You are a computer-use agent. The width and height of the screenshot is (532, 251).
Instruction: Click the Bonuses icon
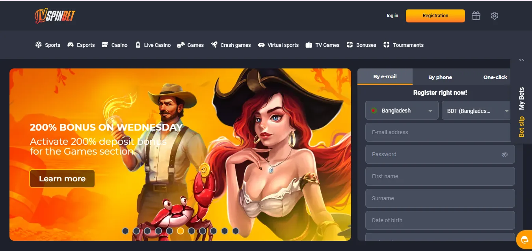pyautogui.click(x=350, y=45)
